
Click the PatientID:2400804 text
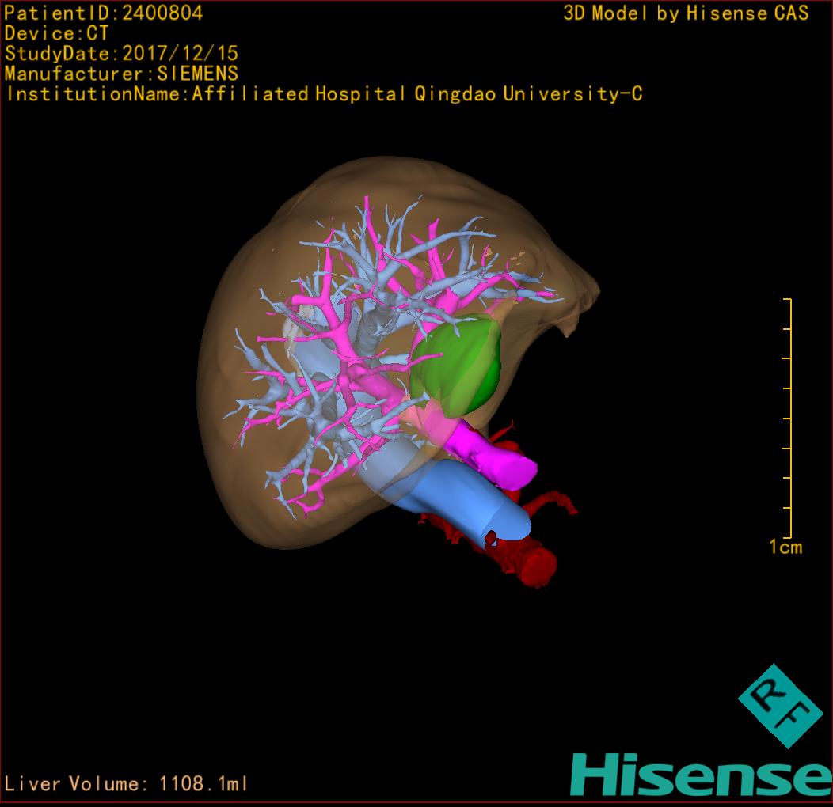(104, 13)
